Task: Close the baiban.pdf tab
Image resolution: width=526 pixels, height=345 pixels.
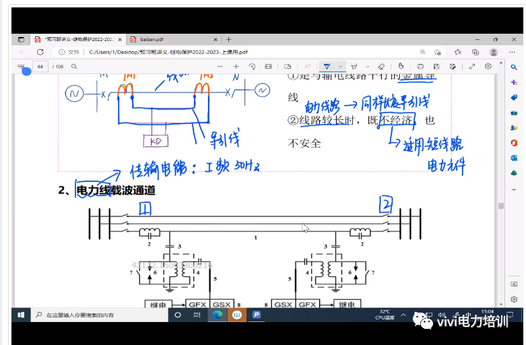Action: pos(216,40)
